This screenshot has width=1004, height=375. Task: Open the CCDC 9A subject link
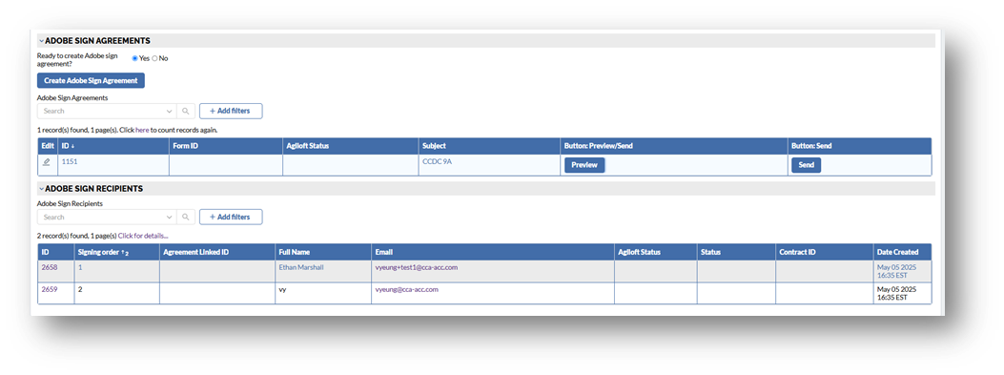point(437,162)
